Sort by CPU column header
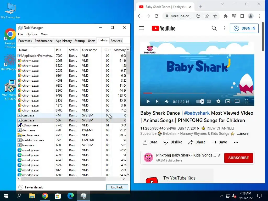Screen dimensions: 268x201 pos(107,50)
